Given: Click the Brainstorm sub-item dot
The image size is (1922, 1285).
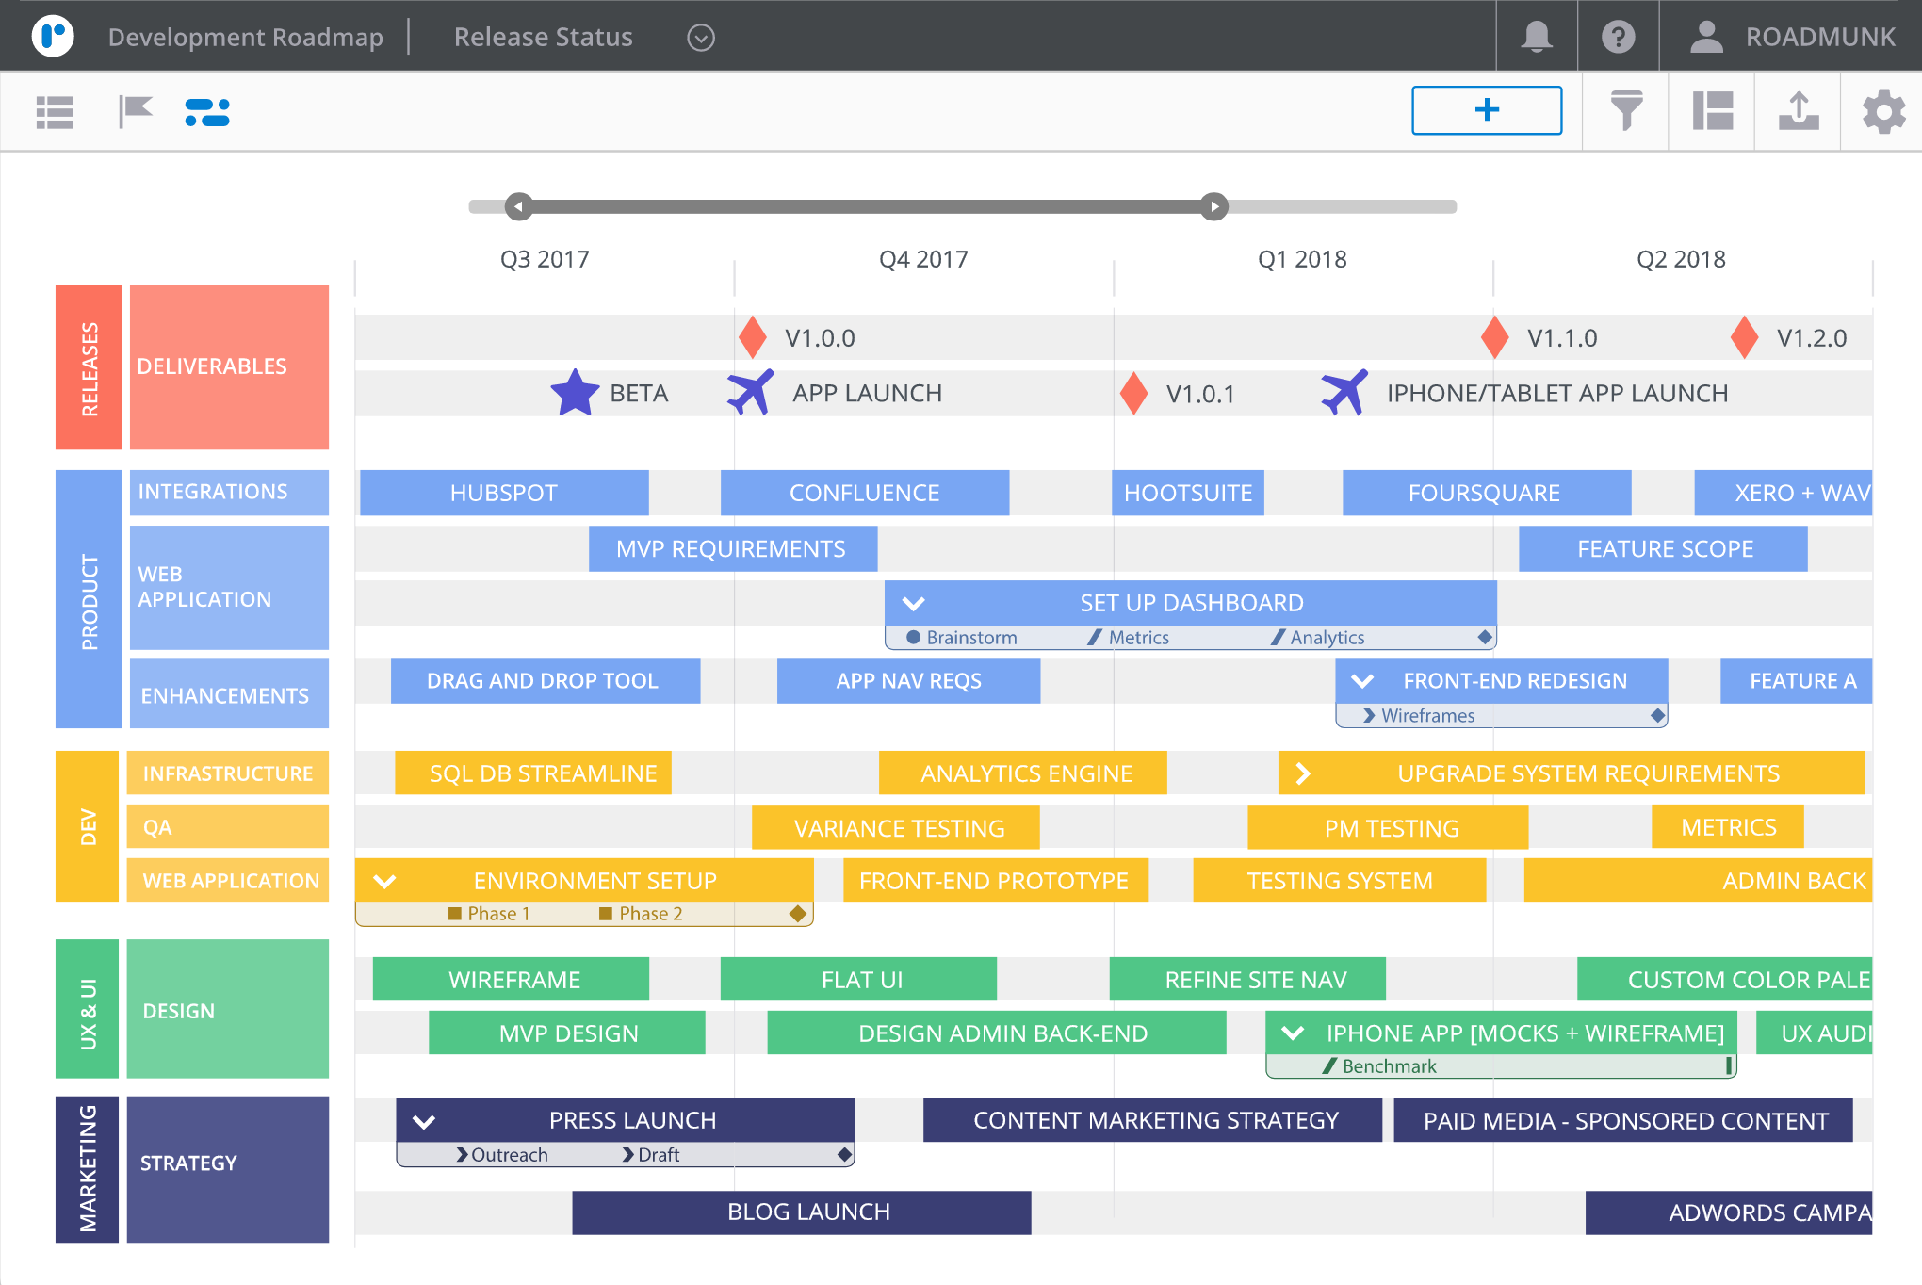Looking at the screenshot, I should (913, 637).
